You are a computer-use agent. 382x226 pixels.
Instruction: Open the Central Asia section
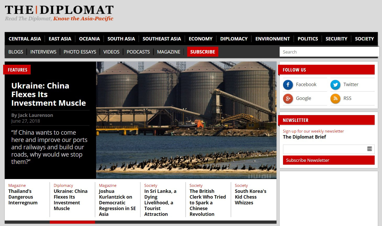tap(25, 39)
